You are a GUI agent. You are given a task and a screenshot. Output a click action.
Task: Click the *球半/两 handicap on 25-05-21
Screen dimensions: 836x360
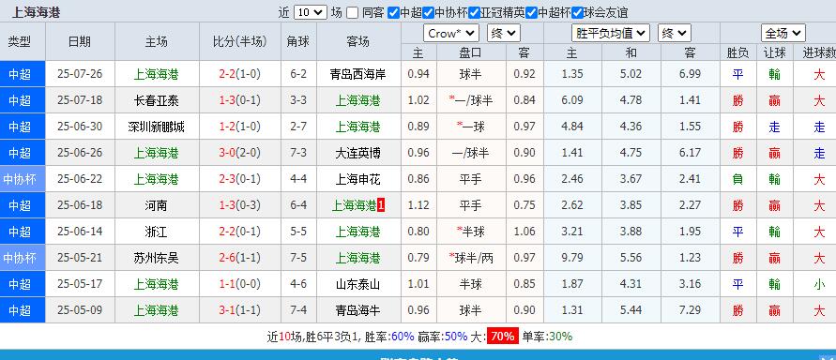tap(471, 258)
